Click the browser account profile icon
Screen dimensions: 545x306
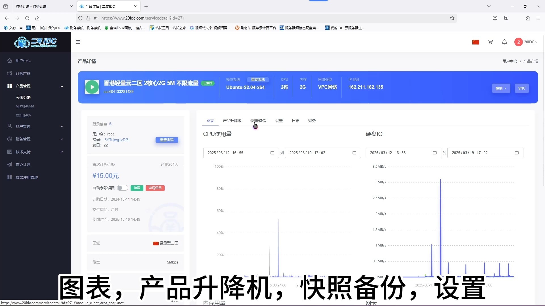pos(495,18)
